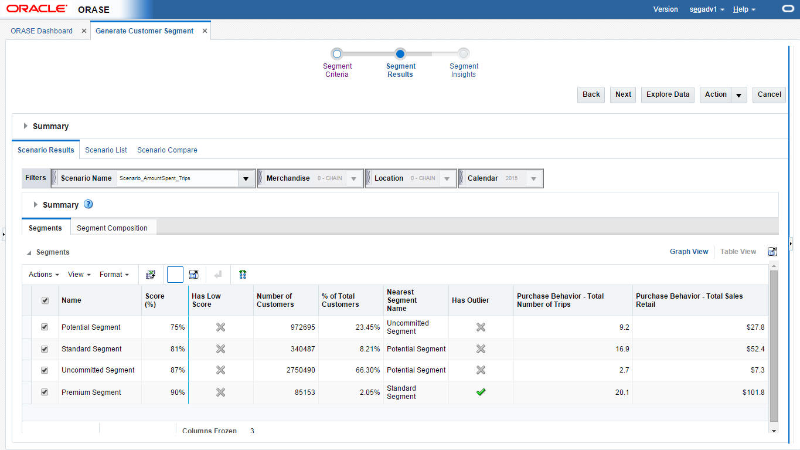Uncheck the Potential Segment row checkbox
Screen dimensions: 800x450
click(x=45, y=327)
